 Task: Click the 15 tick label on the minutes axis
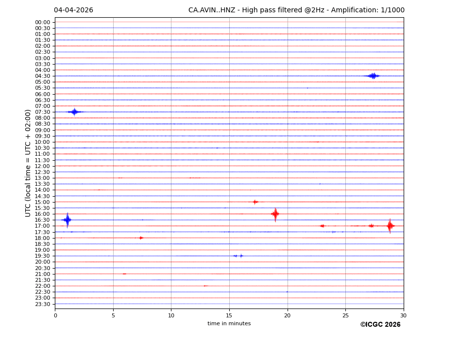click(x=229, y=315)
